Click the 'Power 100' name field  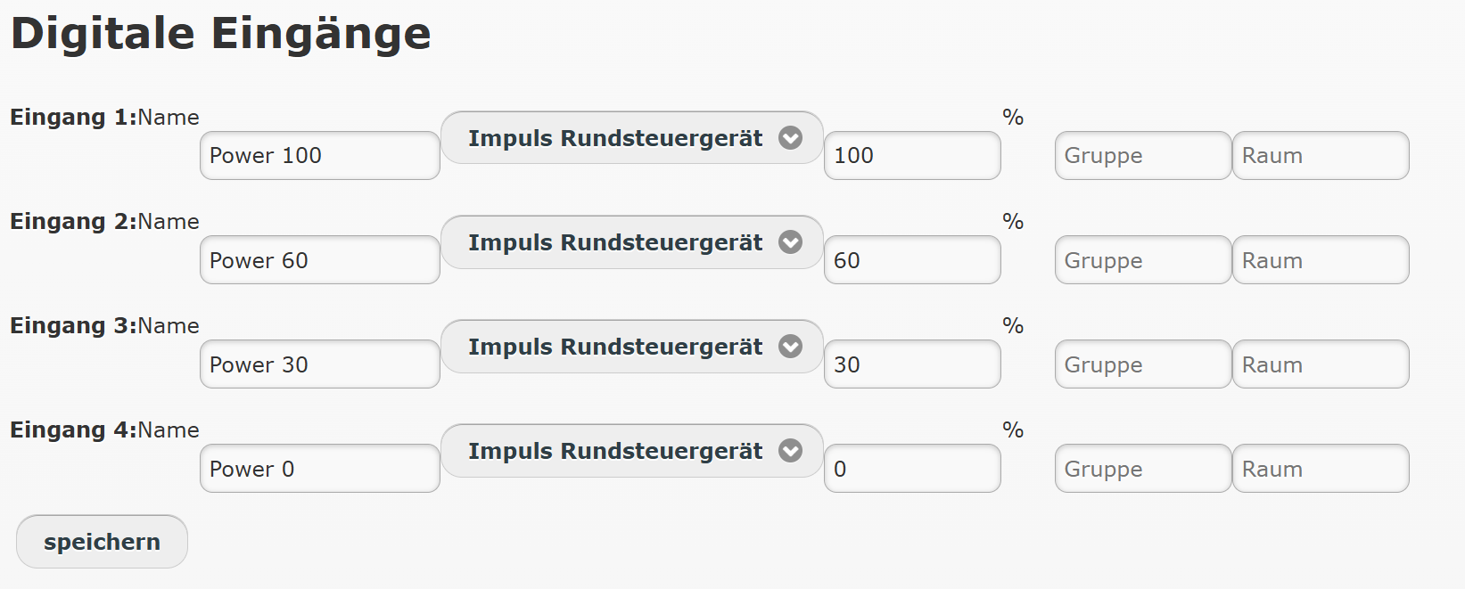(x=319, y=156)
